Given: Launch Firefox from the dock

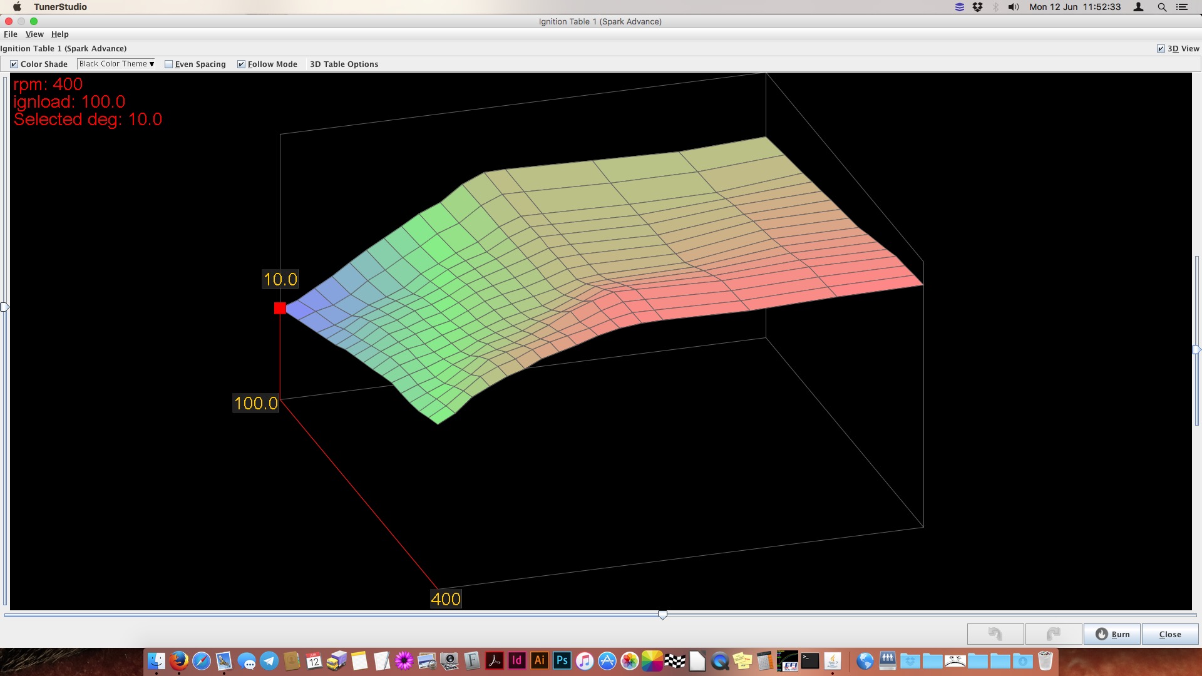Looking at the screenshot, I should click(x=179, y=661).
